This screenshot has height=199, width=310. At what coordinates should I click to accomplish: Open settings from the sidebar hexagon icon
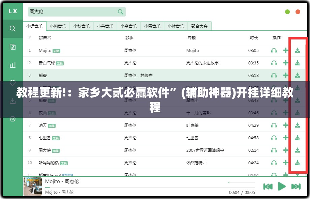tap(12, 119)
